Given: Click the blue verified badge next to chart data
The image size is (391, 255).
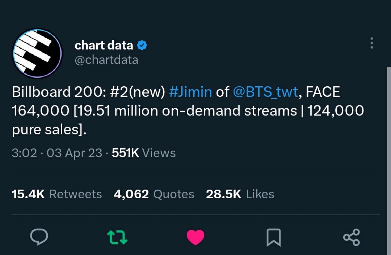Looking at the screenshot, I should point(143,45).
